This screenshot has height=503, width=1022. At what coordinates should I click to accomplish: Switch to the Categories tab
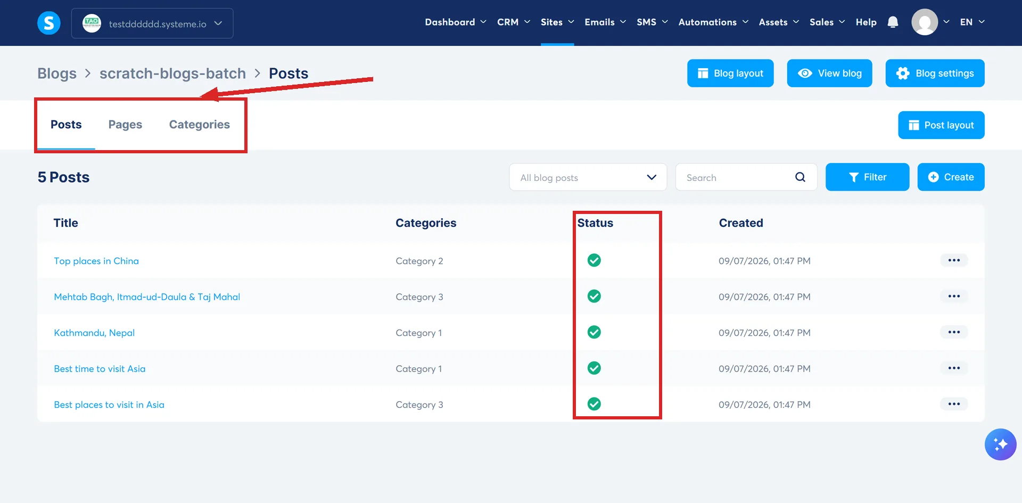pyautogui.click(x=200, y=125)
